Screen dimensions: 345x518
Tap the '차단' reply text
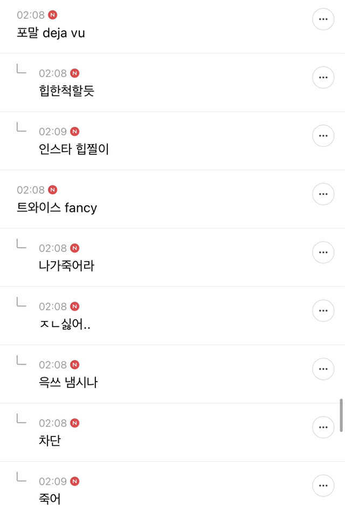(50, 440)
